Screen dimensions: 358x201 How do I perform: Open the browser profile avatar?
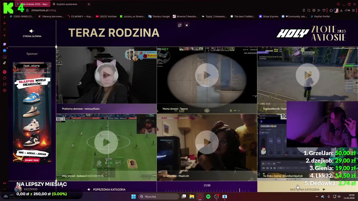pos(336,10)
